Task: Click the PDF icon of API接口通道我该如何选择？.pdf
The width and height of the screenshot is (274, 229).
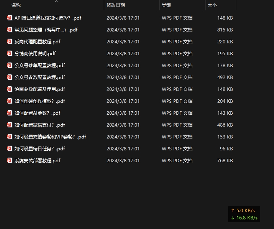Action: (10, 18)
